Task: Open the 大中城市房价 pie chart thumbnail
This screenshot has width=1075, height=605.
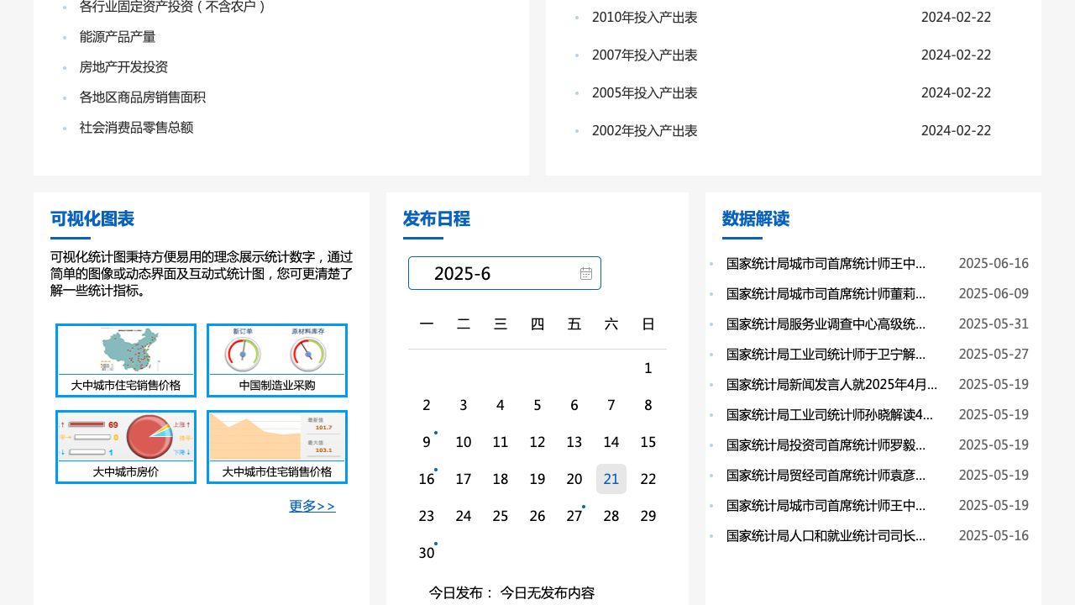Action: coord(126,446)
